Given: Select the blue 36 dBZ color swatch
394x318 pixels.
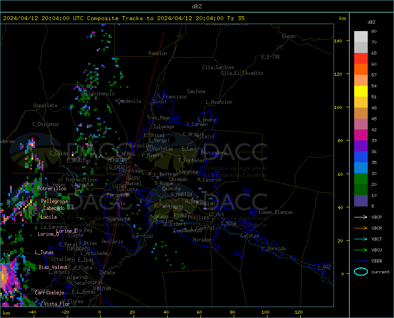Looking at the screenshot, I should (361, 157).
